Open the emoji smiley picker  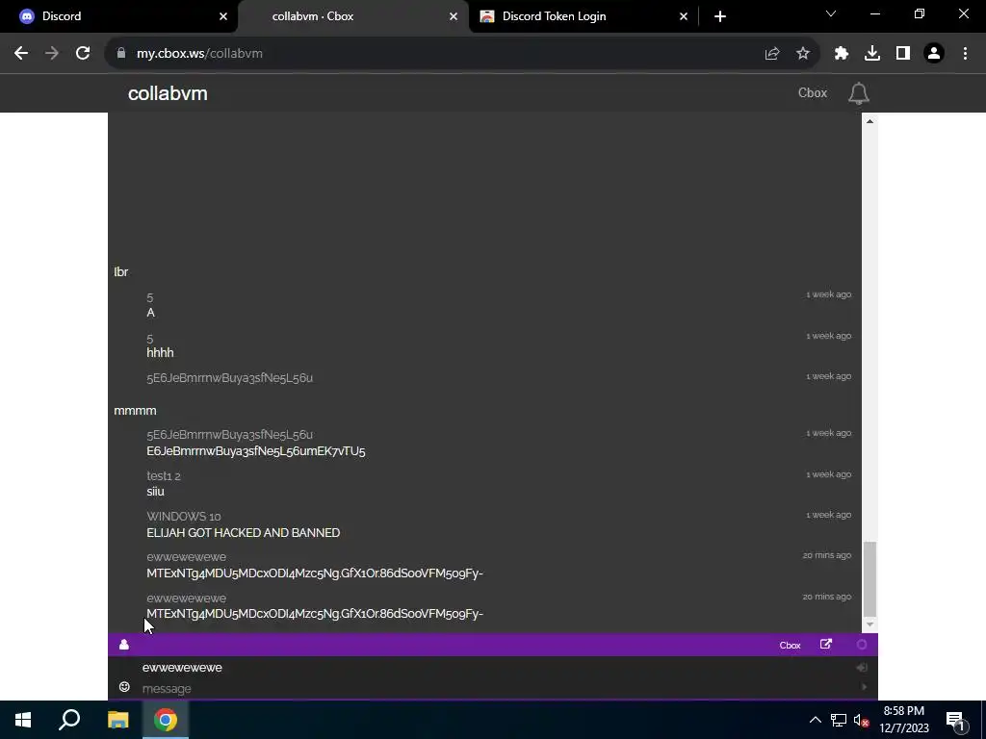124,687
